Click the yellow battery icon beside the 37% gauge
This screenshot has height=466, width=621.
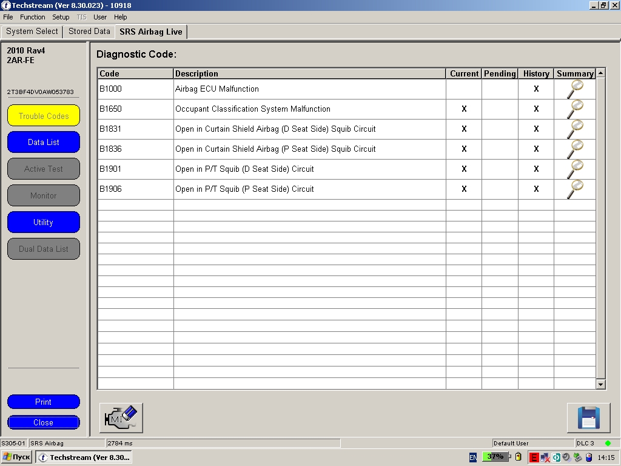click(x=518, y=457)
